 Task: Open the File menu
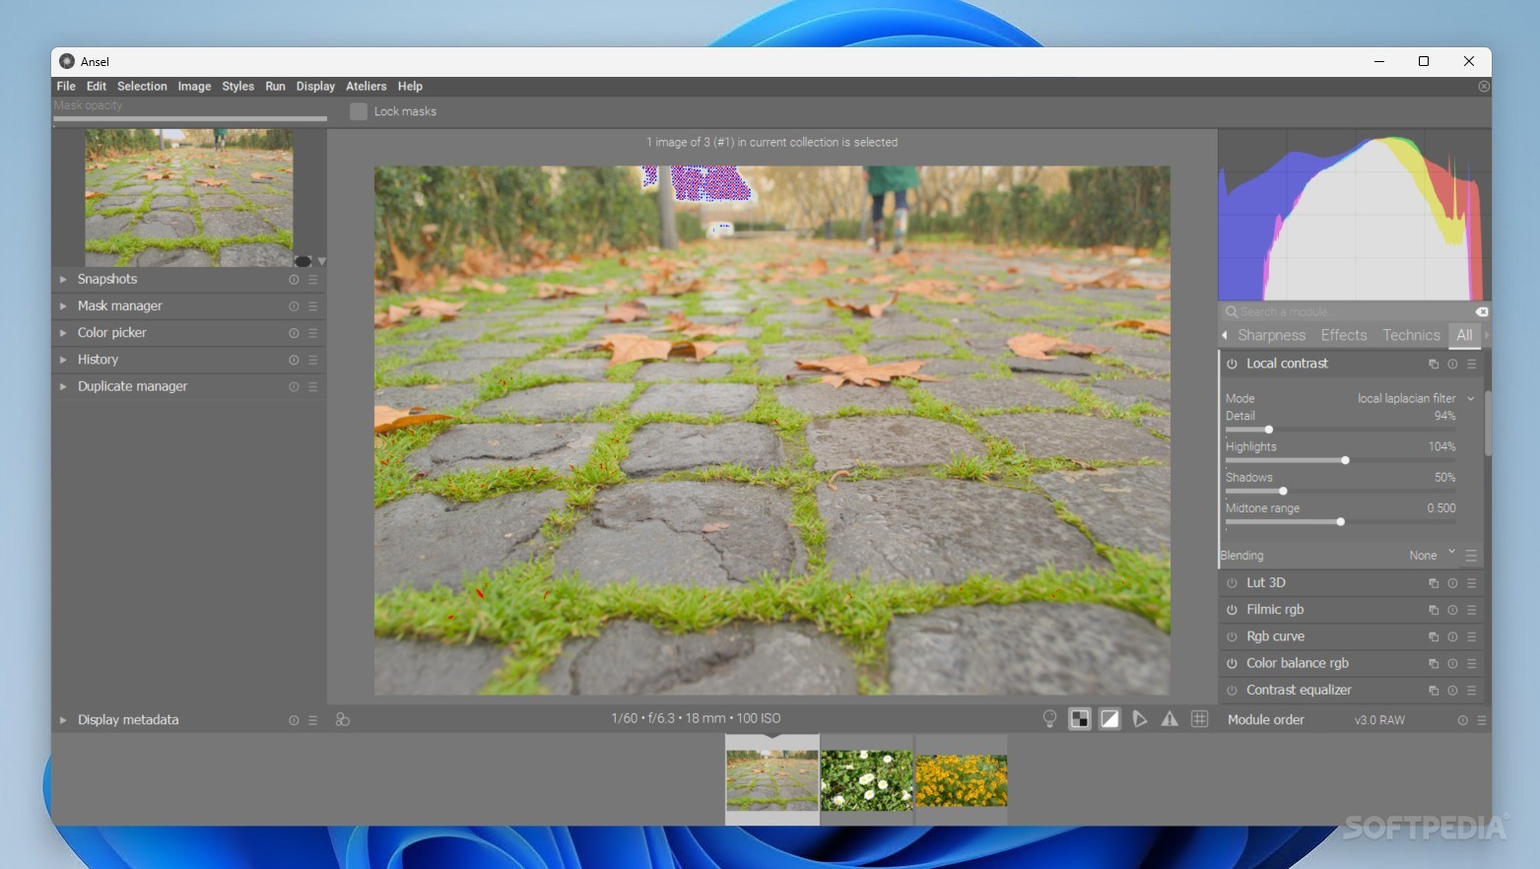coord(66,87)
